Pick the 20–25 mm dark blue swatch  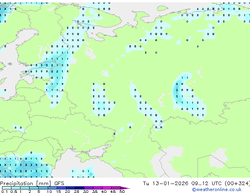pyautogui.click(x=70, y=188)
